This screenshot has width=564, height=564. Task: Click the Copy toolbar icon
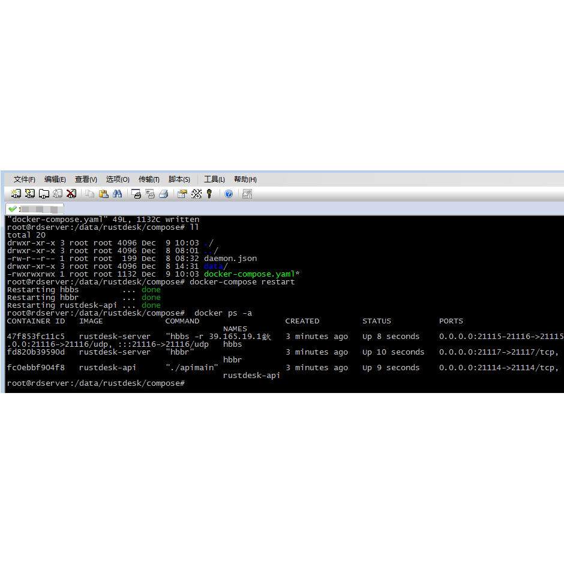(89, 194)
